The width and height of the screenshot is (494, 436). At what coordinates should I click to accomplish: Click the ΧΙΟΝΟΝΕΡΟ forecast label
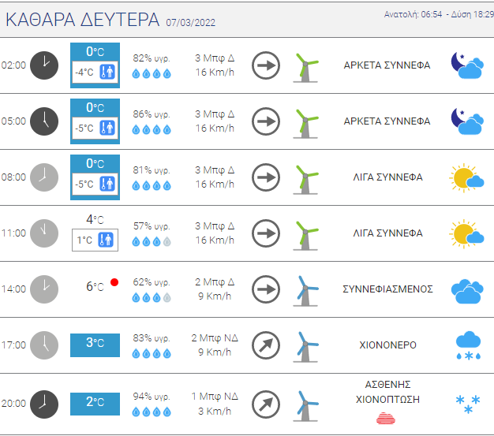tap(387, 345)
